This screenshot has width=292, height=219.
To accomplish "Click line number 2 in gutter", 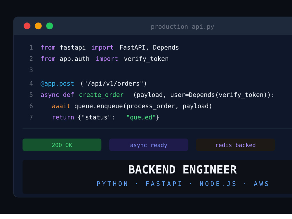I will click(x=31, y=59).
